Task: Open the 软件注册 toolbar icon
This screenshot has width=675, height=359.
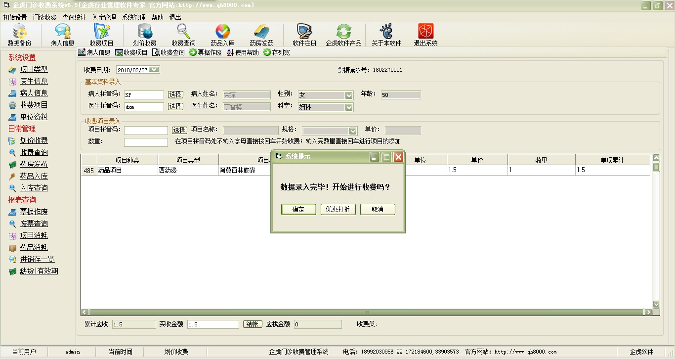Action: click(x=304, y=35)
